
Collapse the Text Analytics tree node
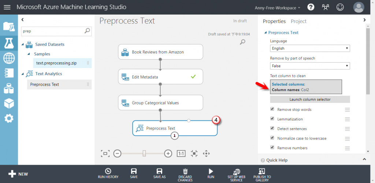[x=23, y=74]
